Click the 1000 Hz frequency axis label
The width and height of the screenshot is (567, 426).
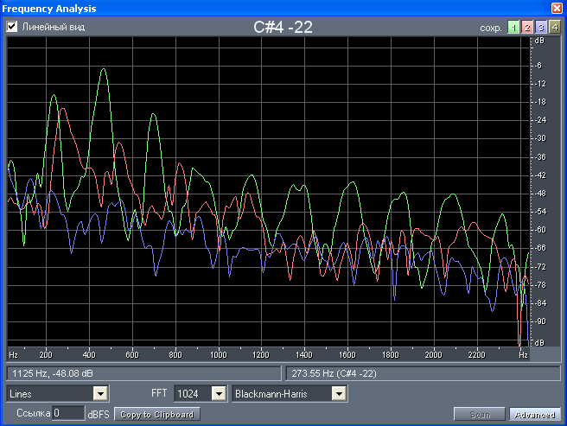[219, 355]
